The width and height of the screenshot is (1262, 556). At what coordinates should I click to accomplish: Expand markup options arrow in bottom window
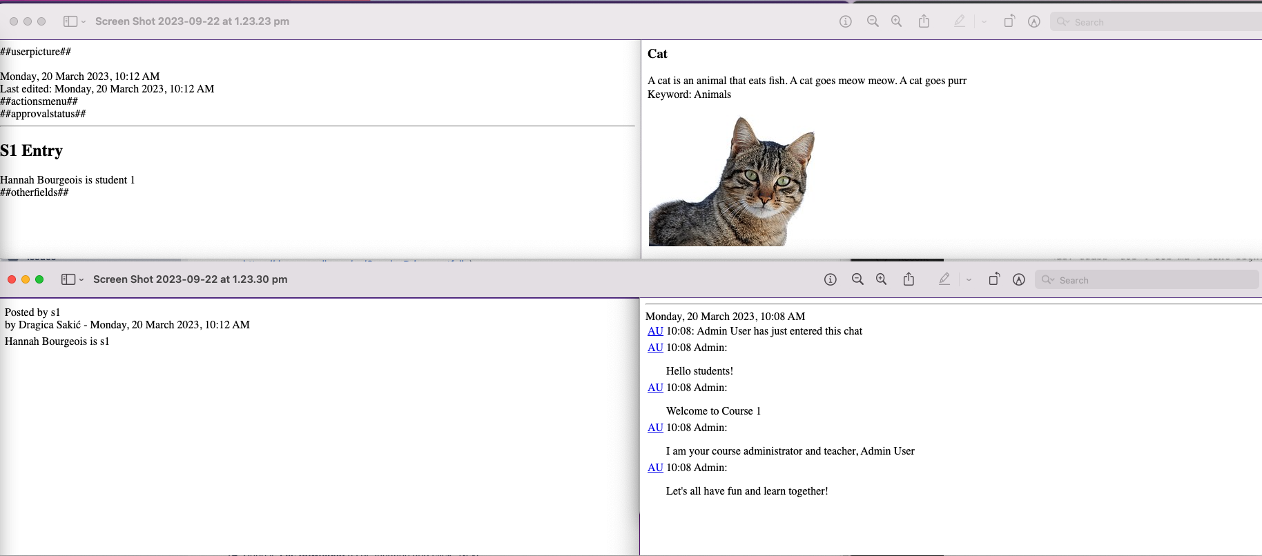point(969,280)
